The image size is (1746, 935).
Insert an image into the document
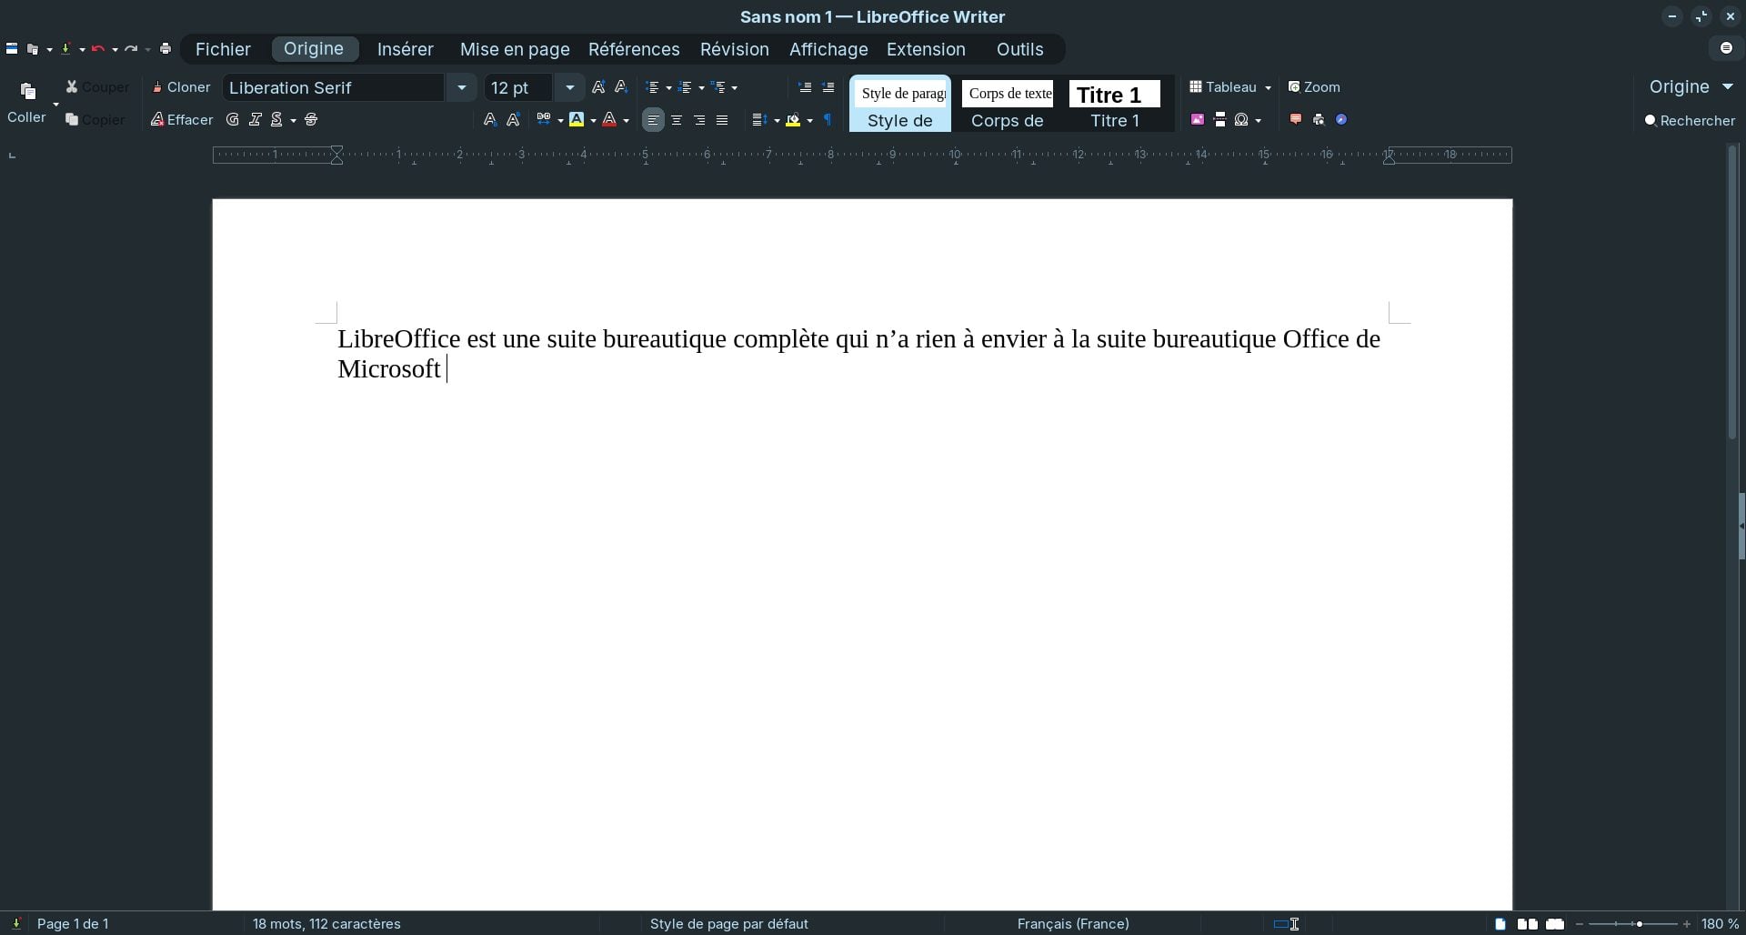click(1199, 119)
